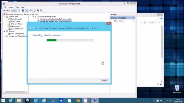Select Shared Folders in the tree

click(x=16, y=24)
